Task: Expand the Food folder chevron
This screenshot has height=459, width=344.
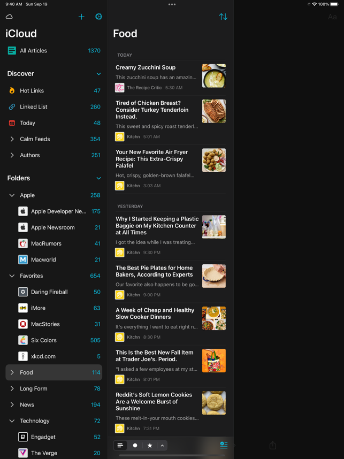Action: (x=12, y=372)
